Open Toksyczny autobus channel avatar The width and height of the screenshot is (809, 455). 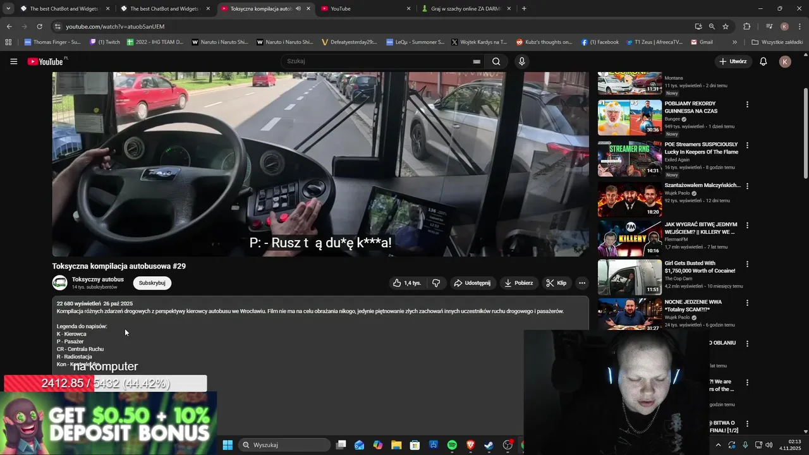[x=60, y=283]
